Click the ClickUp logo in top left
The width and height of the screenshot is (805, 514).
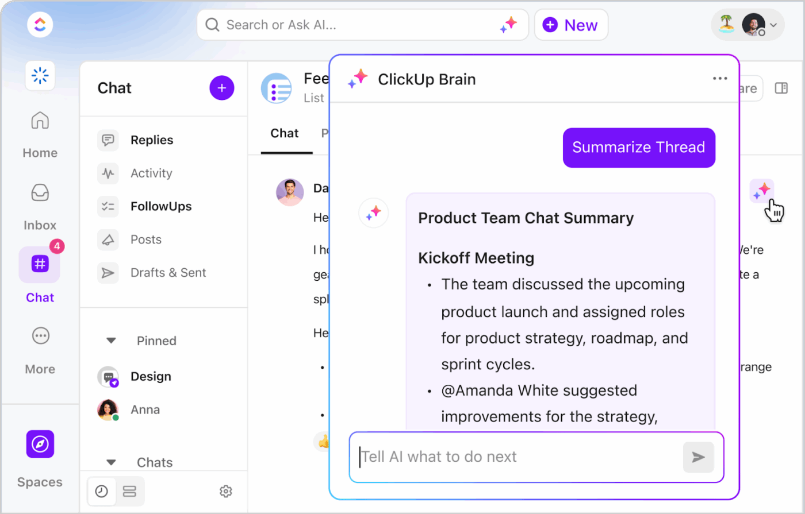(x=40, y=25)
